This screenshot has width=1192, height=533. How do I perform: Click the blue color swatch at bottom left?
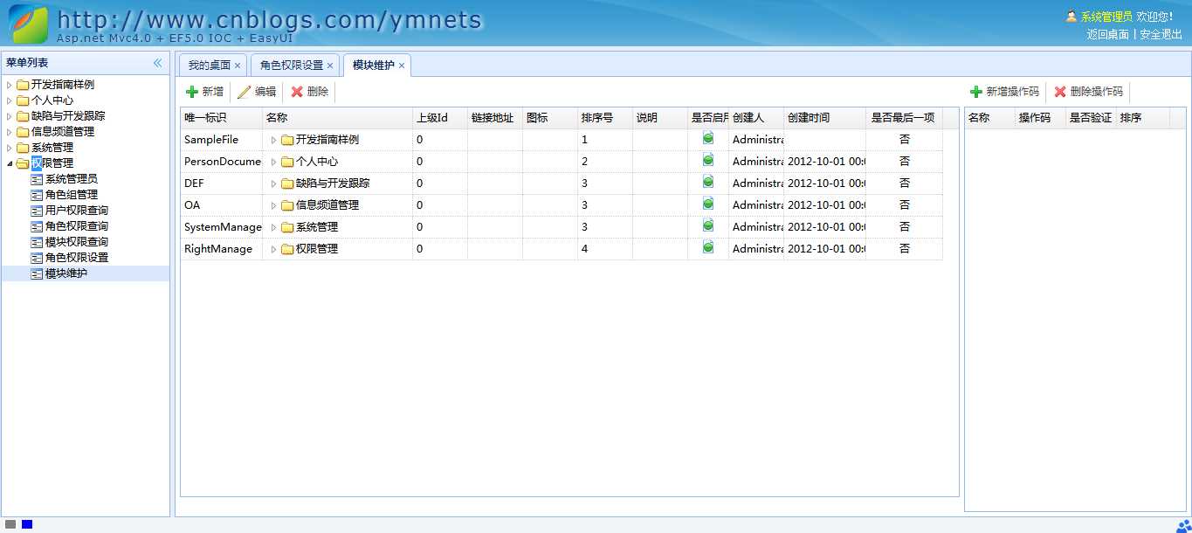27,523
